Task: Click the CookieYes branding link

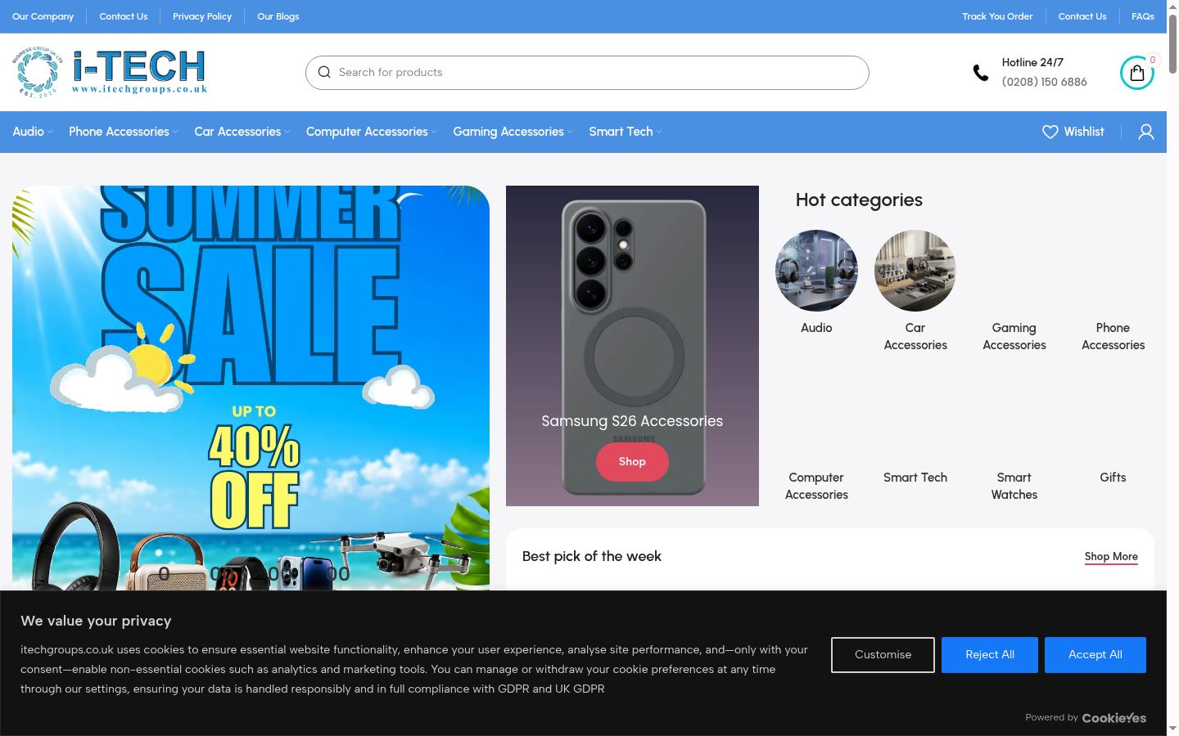Action: (1114, 718)
